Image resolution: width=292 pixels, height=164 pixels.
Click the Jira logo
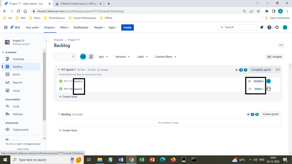click(15, 27)
